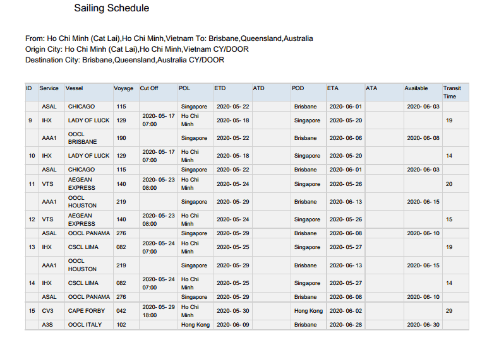Click the Available column header
Image resolution: width=487 pixels, height=355 pixels.
pyautogui.click(x=416, y=89)
